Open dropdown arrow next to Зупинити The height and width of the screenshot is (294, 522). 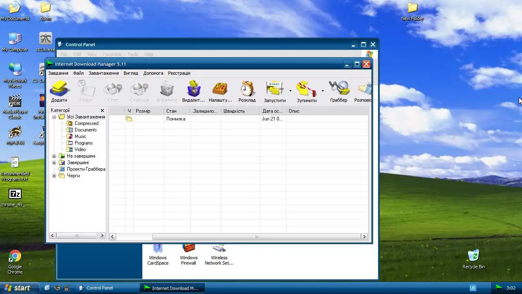click(323, 91)
